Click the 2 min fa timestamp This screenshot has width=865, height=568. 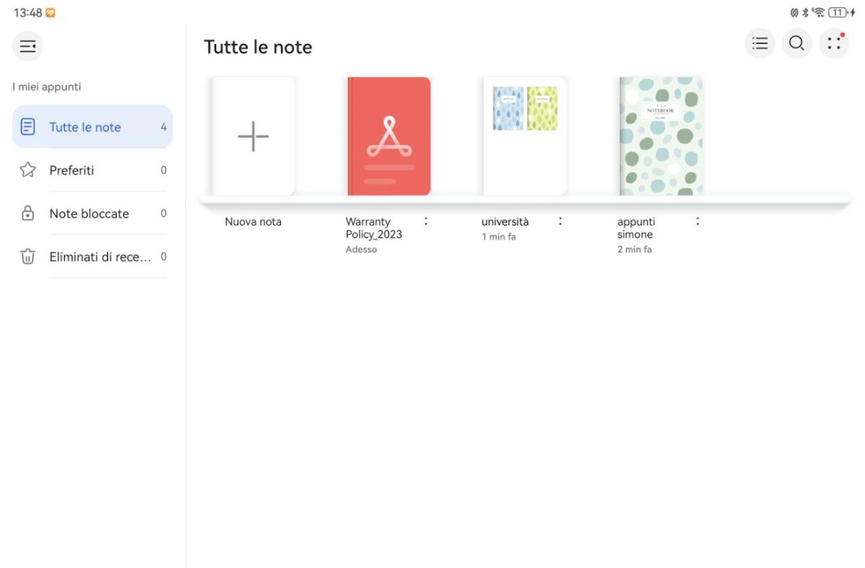point(634,249)
